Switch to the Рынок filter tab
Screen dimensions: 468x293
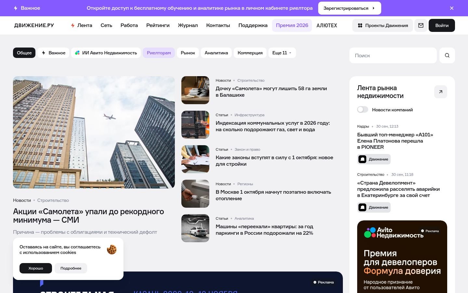click(188, 53)
